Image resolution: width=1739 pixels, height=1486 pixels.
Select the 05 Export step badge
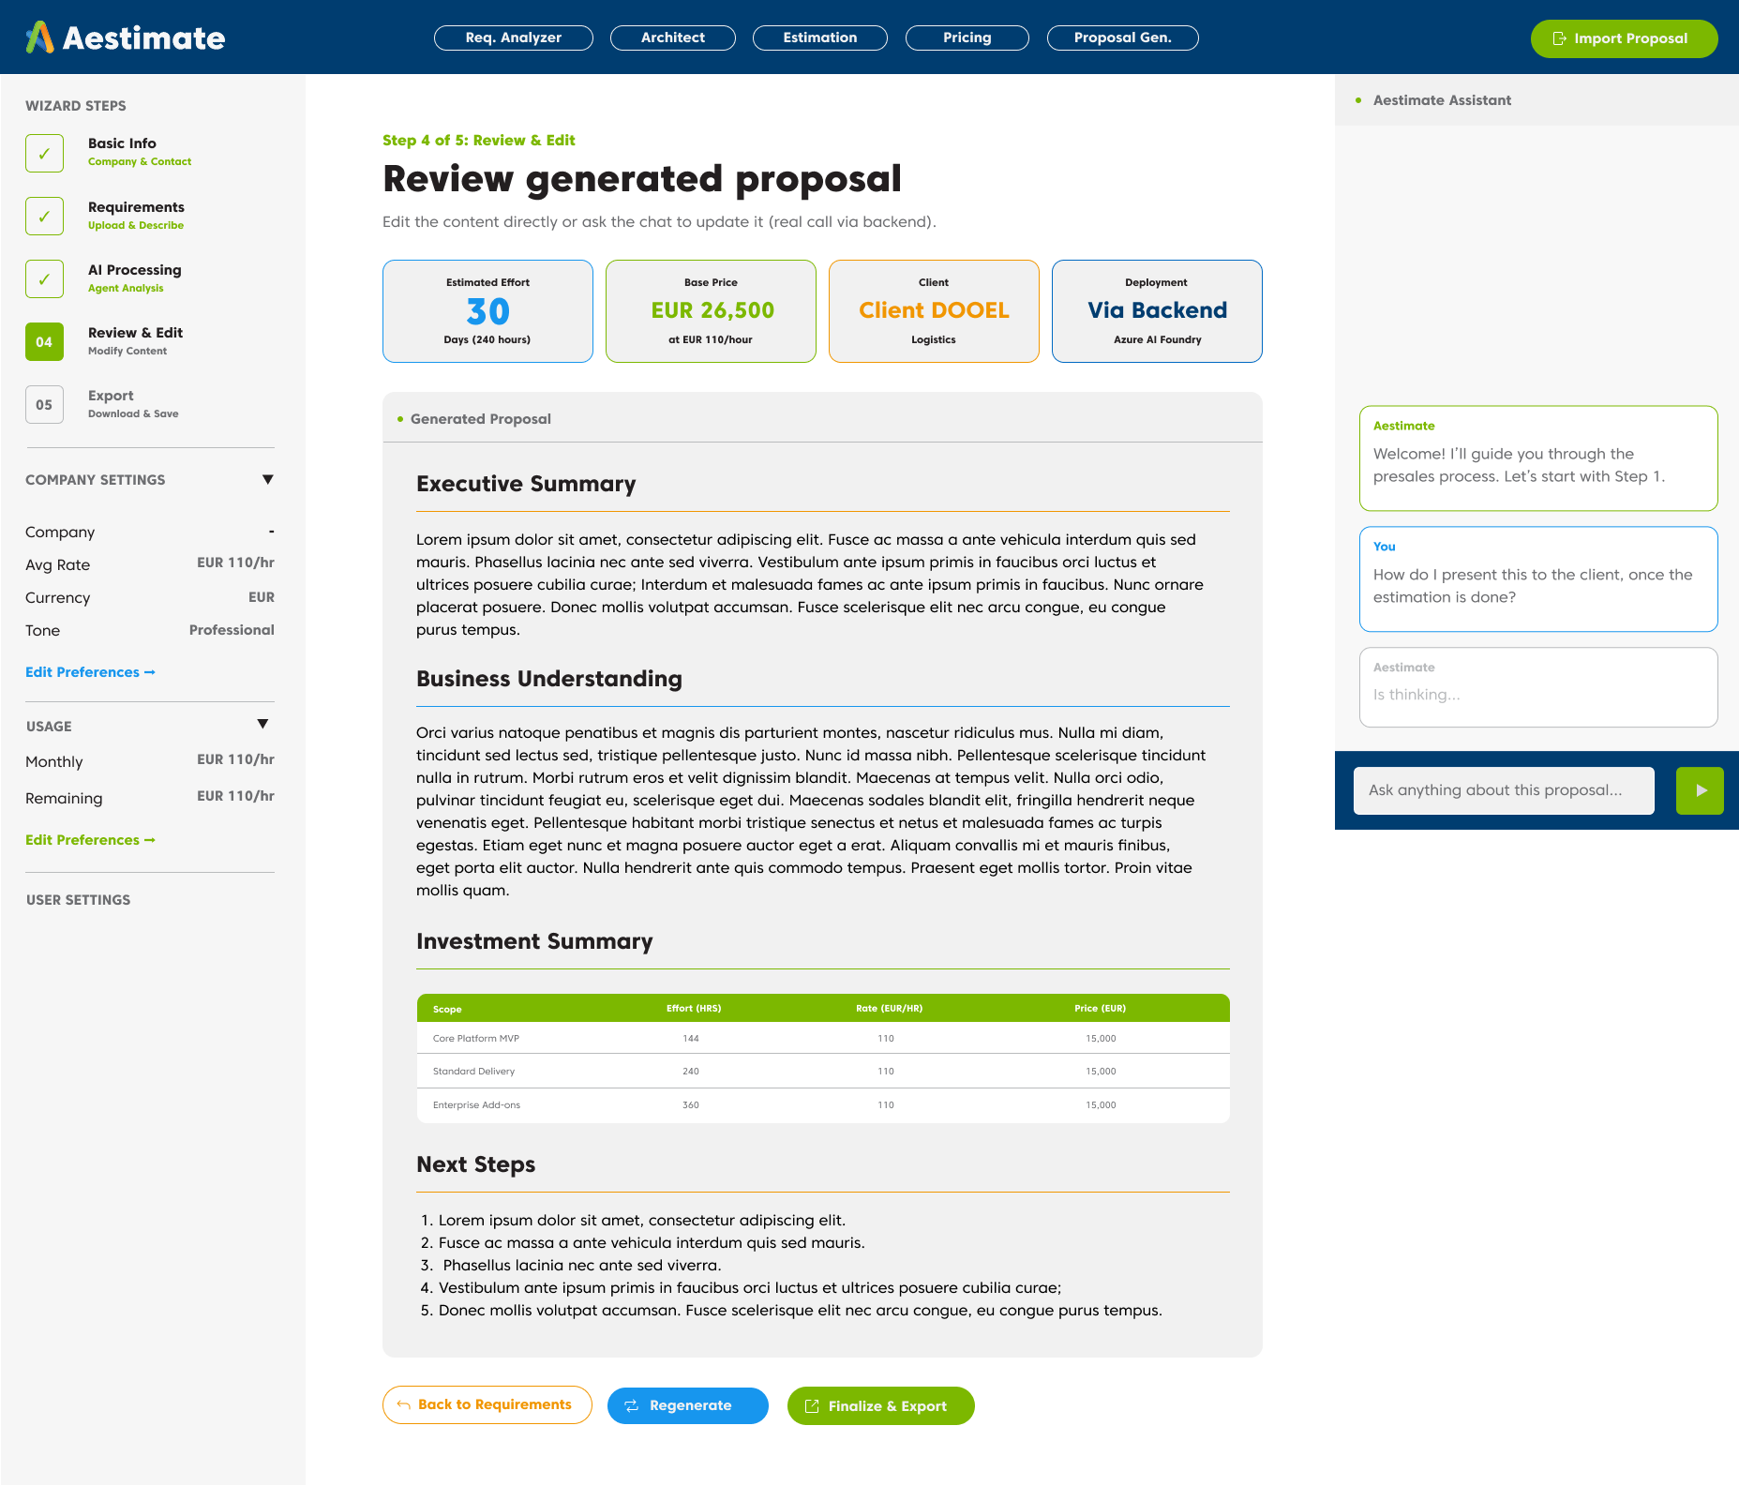pos(44,404)
